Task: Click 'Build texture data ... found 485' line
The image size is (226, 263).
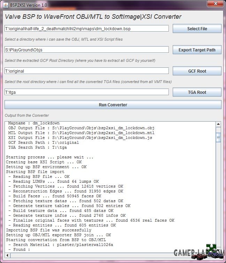Action: [x=61, y=211]
